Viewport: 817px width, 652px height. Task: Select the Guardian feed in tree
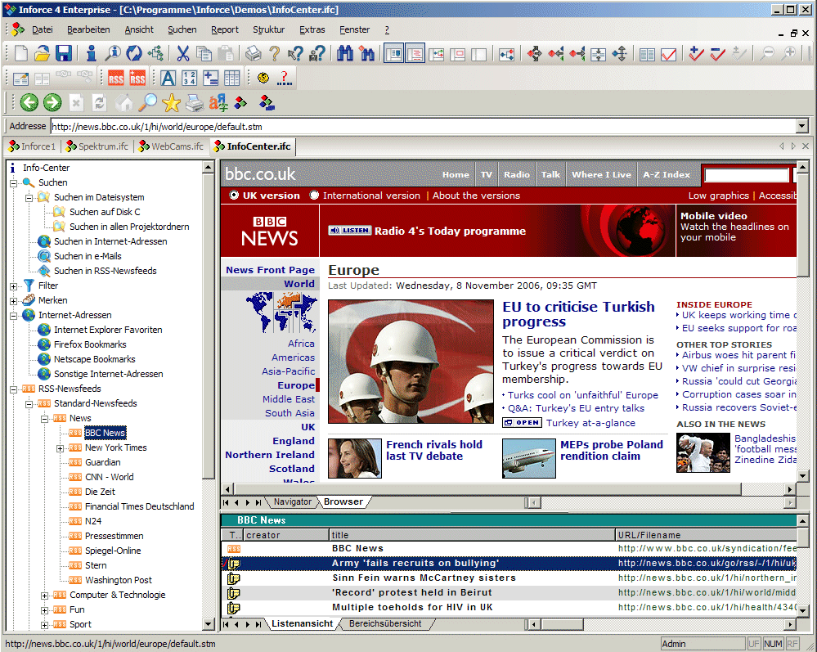point(102,462)
